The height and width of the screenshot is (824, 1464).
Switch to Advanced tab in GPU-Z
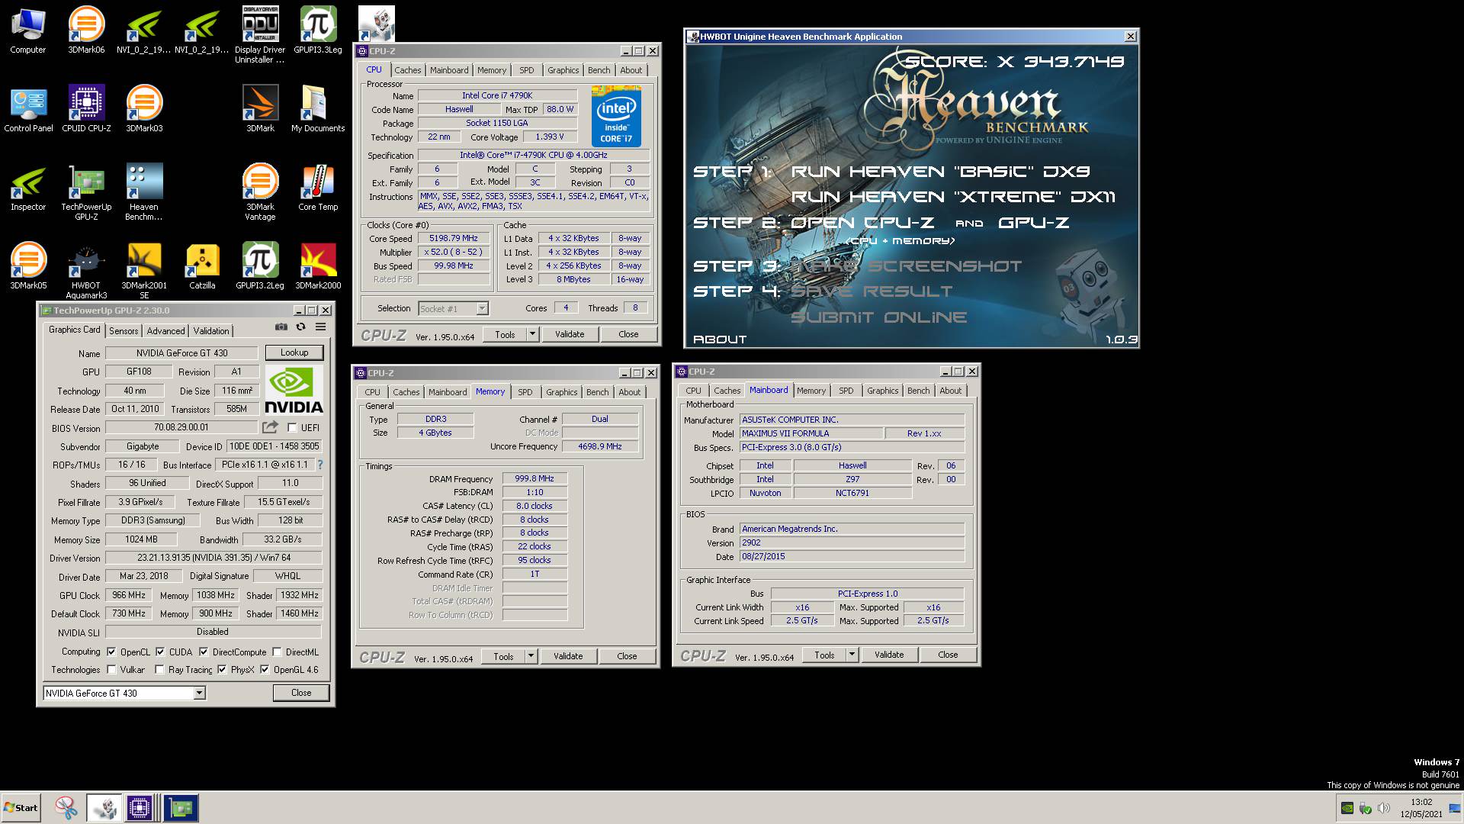pos(165,330)
